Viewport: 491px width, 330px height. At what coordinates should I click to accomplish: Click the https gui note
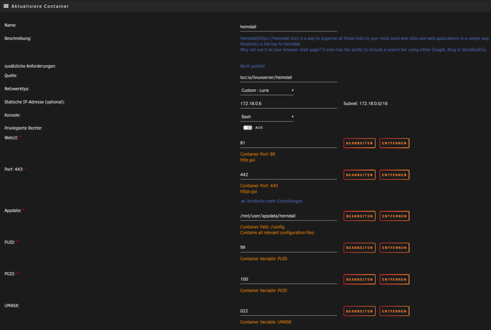click(x=248, y=192)
